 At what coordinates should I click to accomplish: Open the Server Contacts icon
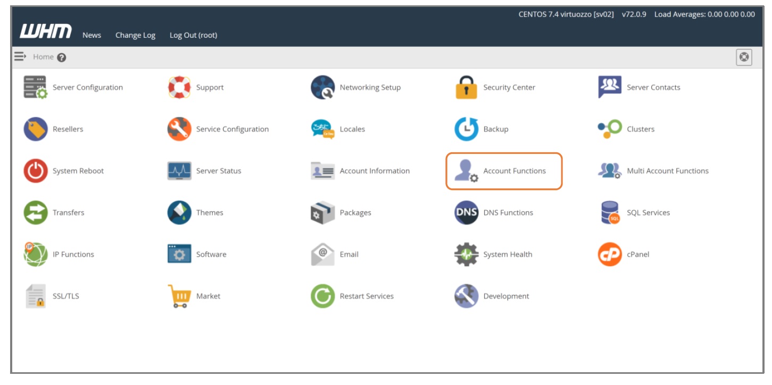pos(610,87)
